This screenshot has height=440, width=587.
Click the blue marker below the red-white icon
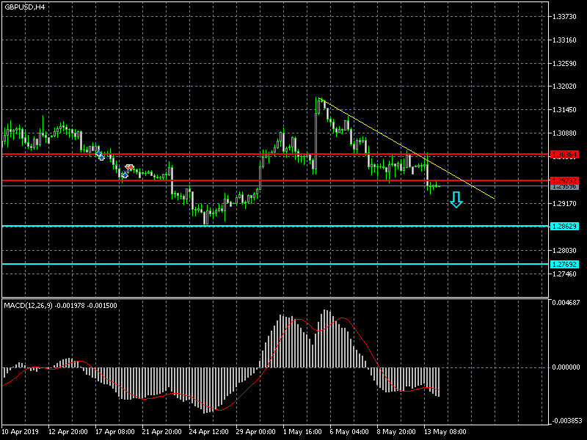pos(125,175)
